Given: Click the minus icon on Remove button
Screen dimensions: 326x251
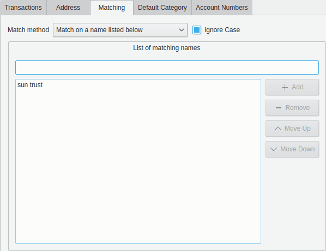Looking at the screenshot, I should pos(279,108).
